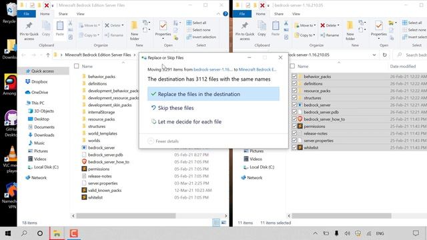427x240 pixels.
Task: Click Select all in left window ribbon
Action: coord(196,23)
